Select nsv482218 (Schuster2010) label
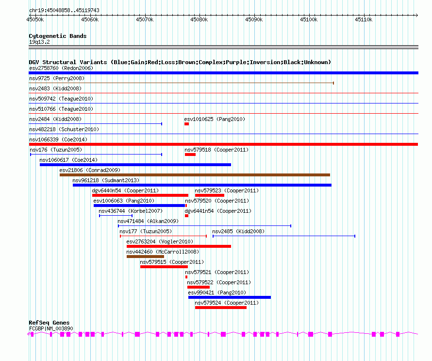 point(64,129)
